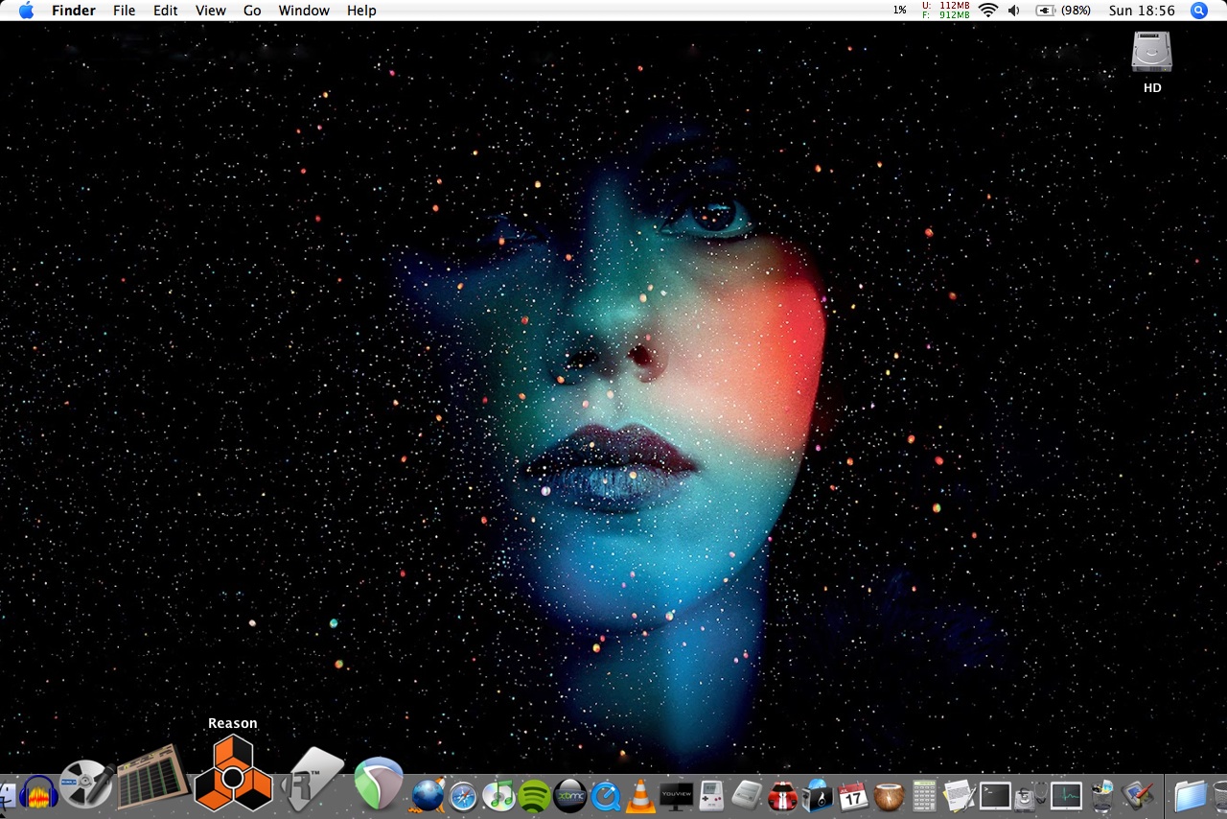This screenshot has width=1227, height=819.
Task: Open iTunes from the Dock
Action: (x=498, y=796)
